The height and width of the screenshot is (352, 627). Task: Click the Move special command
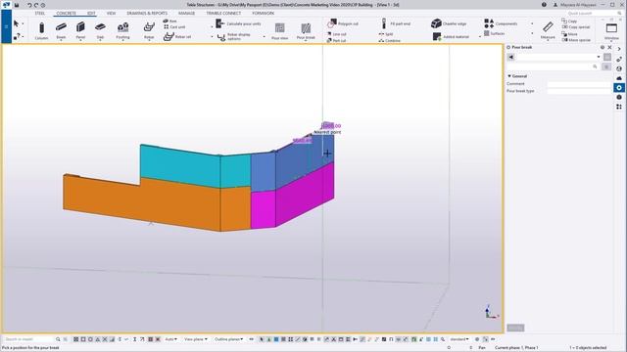[576, 40]
